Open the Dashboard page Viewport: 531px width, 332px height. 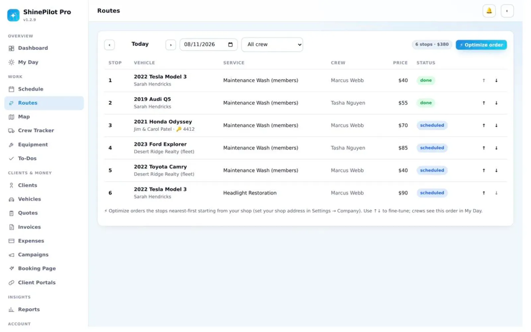click(44, 48)
